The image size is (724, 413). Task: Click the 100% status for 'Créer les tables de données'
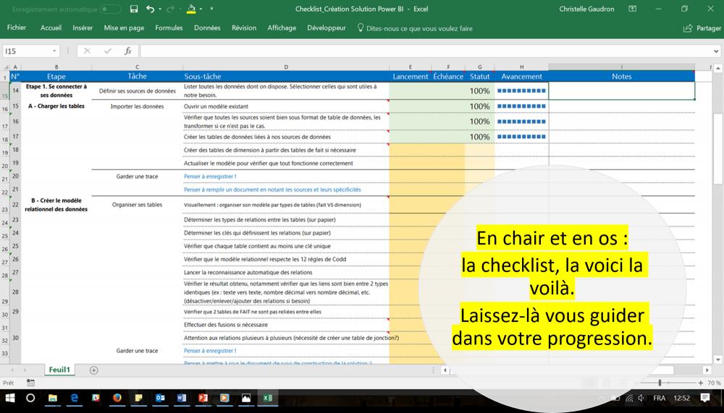[x=480, y=137]
